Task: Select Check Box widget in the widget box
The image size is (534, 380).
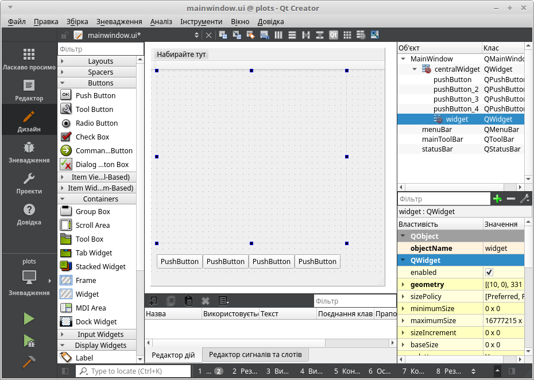Action: click(92, 137)
